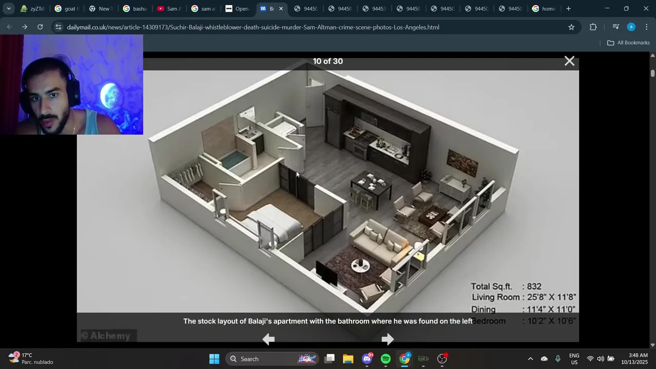Switch to the 'goat' Google tab
The image size is (656, 369).
click(x=67, y=9)
